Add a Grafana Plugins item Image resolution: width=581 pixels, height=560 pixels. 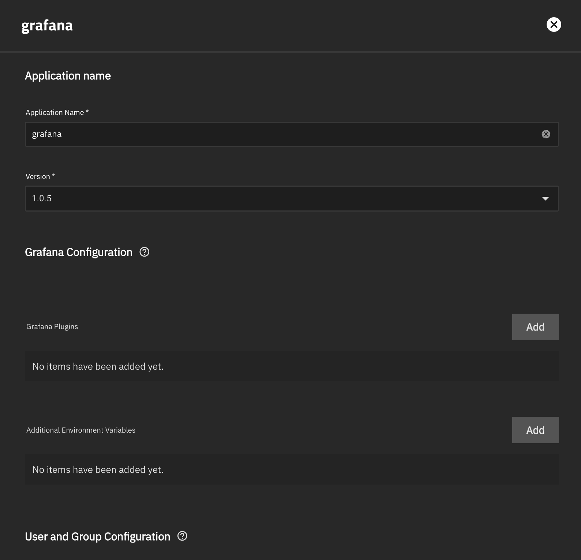[x=535, y=327]
